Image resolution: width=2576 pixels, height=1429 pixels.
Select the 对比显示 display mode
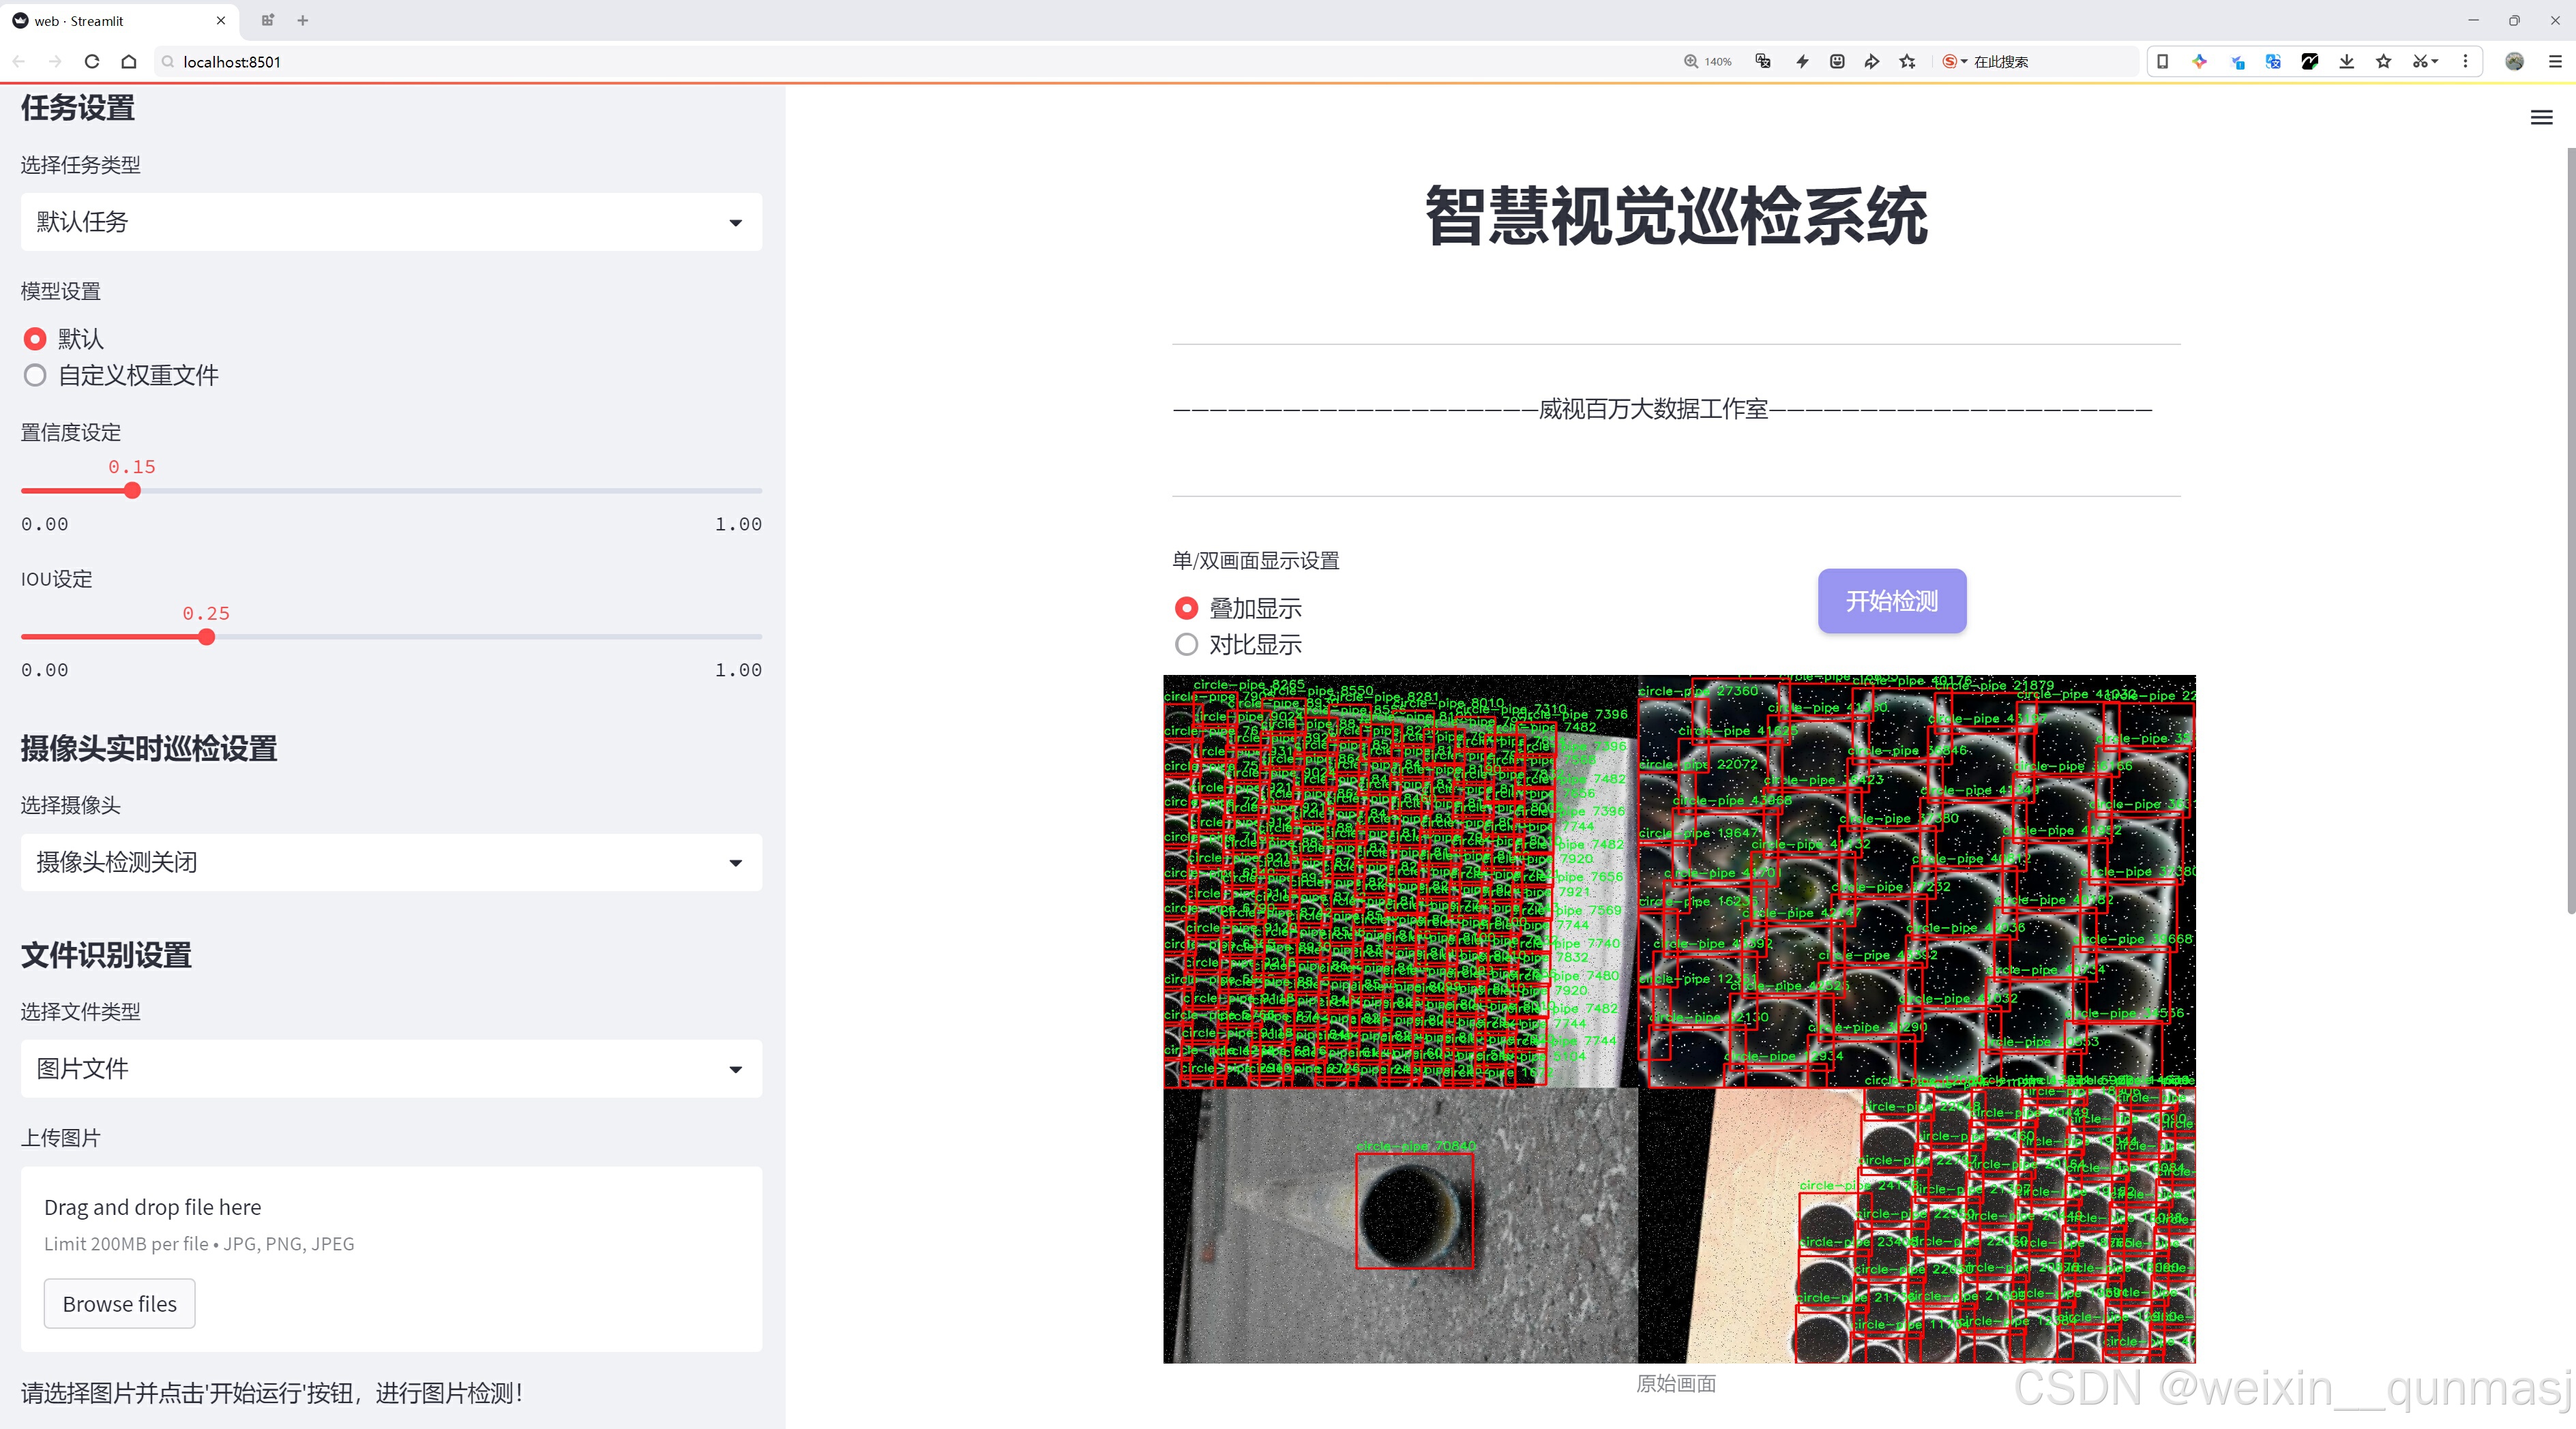point(1186,646)
